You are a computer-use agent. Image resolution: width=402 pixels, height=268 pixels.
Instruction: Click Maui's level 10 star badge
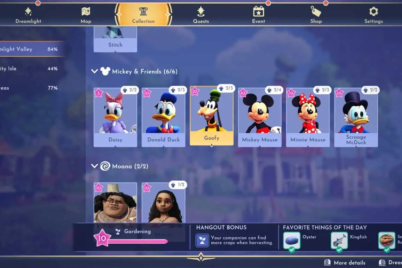coord(98,188)
